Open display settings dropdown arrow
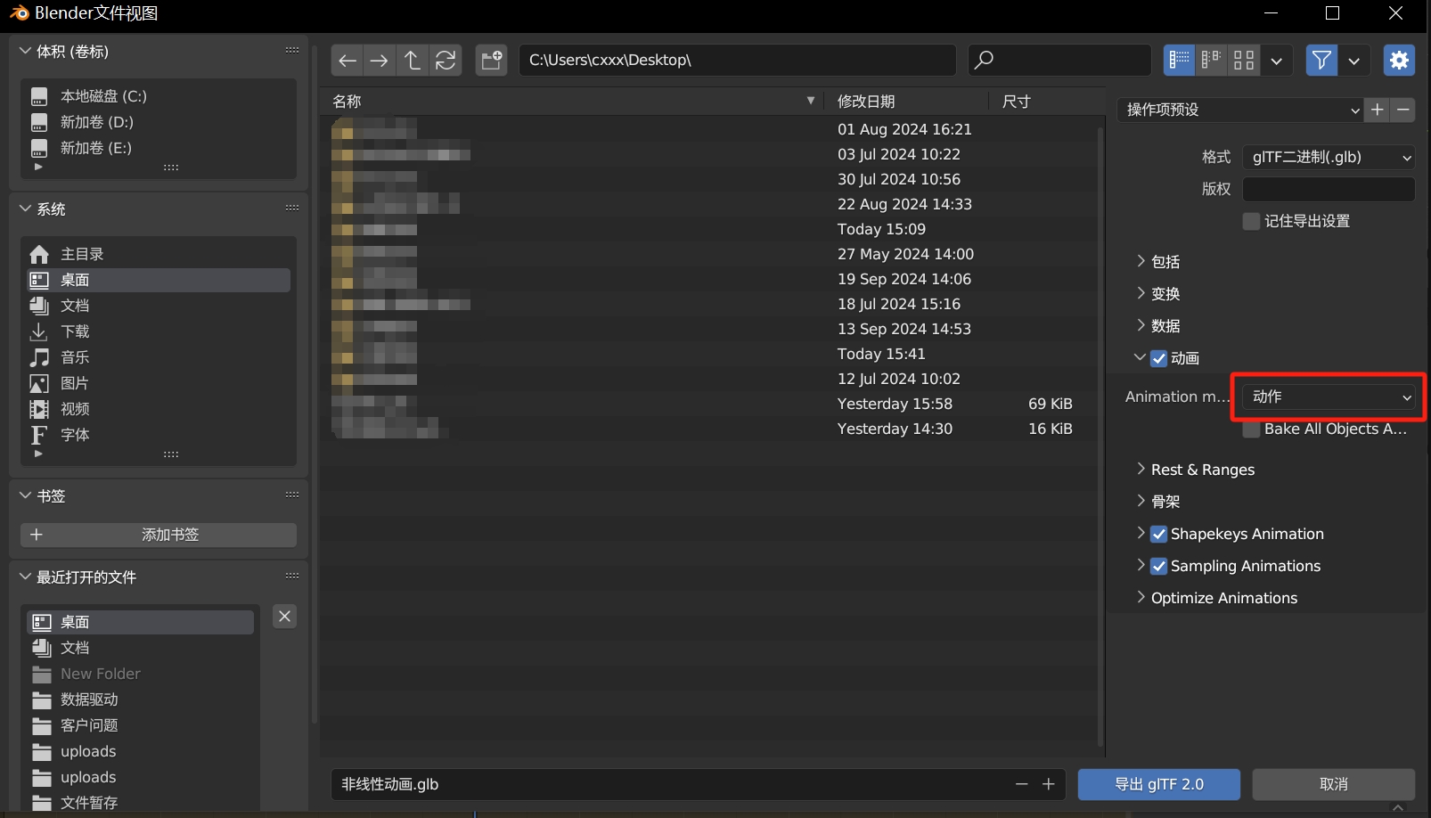 1276,60
